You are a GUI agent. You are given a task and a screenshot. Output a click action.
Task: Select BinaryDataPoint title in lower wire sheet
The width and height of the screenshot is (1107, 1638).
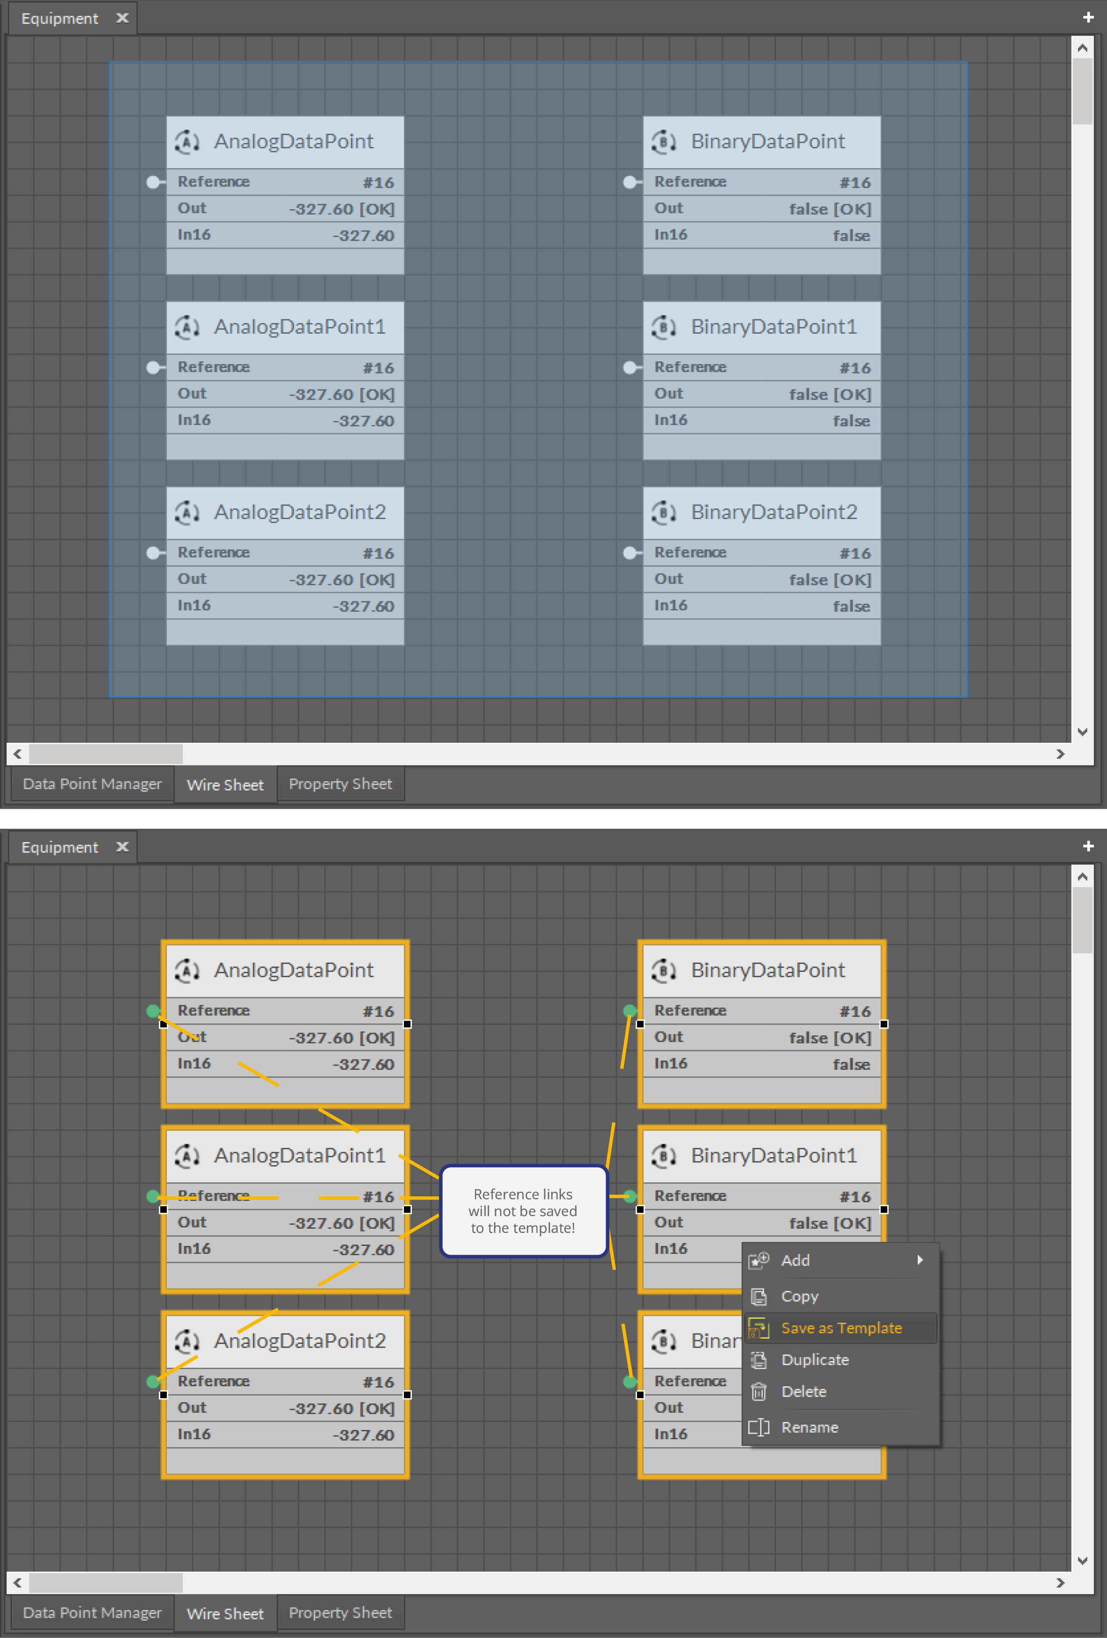pos(767,970)
